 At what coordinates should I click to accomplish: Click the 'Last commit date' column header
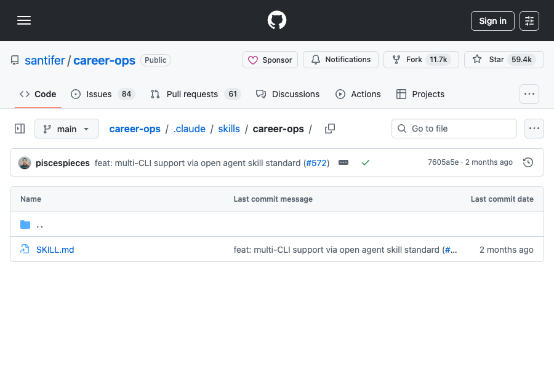pos(502,199)
